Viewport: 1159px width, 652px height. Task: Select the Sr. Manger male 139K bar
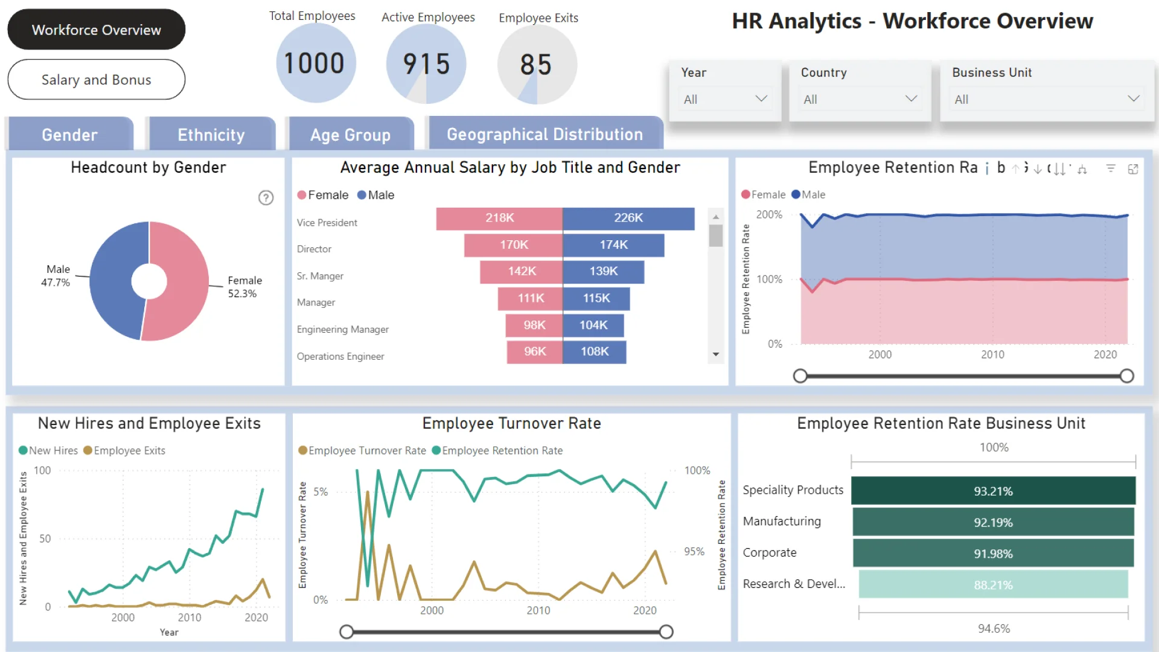(603, 272)
